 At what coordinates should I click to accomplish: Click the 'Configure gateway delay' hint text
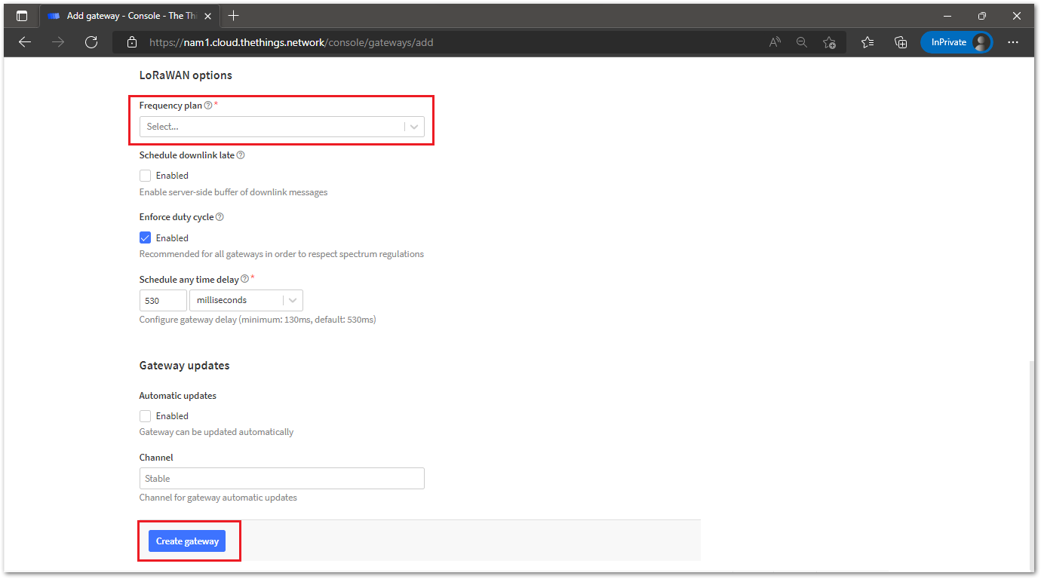(x=257, y=320)
